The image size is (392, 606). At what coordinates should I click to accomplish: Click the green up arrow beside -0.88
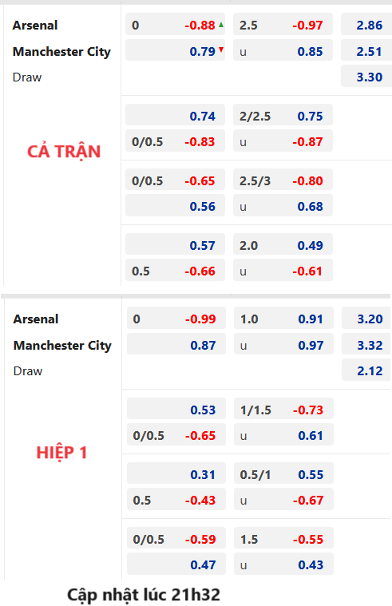pyautogui.click(x=221, y=25)
